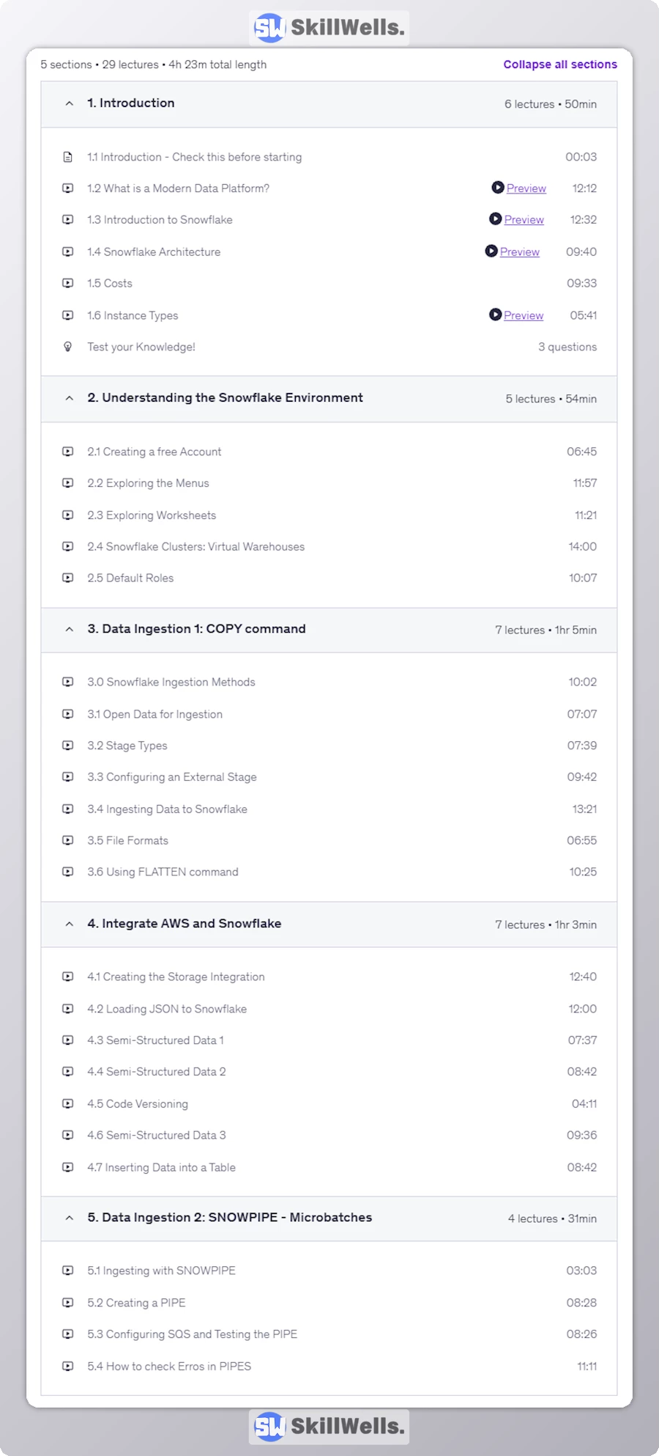
Task: Click the SkillWells logo at the top
Action: pyautogui.click(x=328, y=28)
